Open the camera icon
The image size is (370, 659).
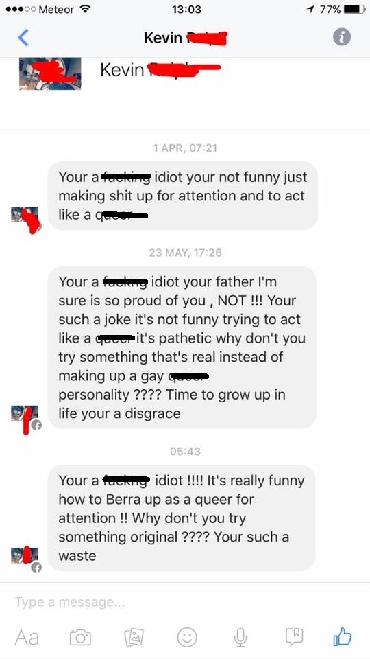(80, 637)
